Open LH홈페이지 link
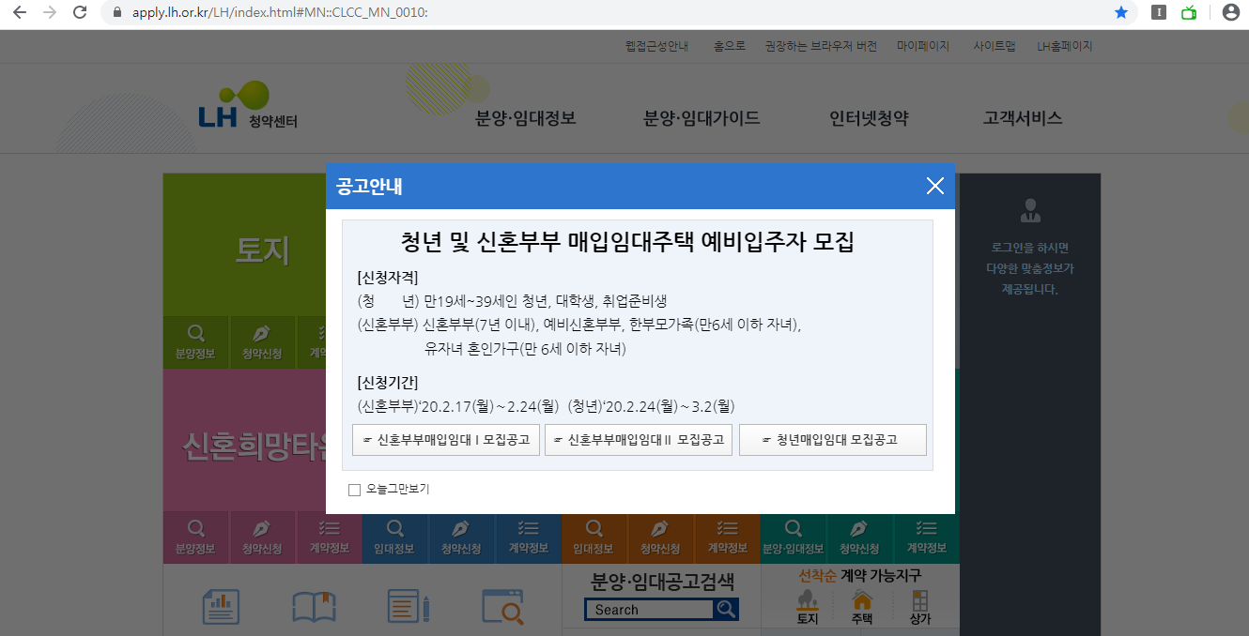The width and height of the screenshot is (1249, 636). pos(1065,46)
